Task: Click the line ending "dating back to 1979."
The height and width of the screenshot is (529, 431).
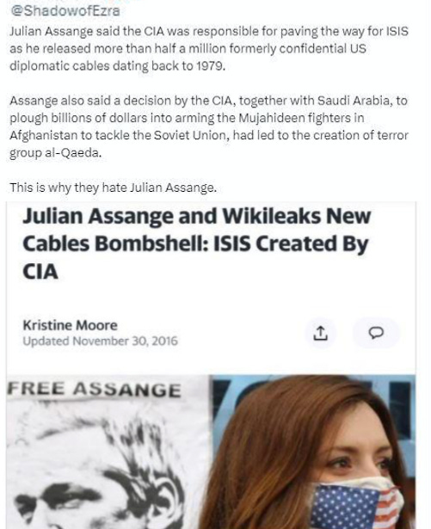Action: tap(117, 65)
